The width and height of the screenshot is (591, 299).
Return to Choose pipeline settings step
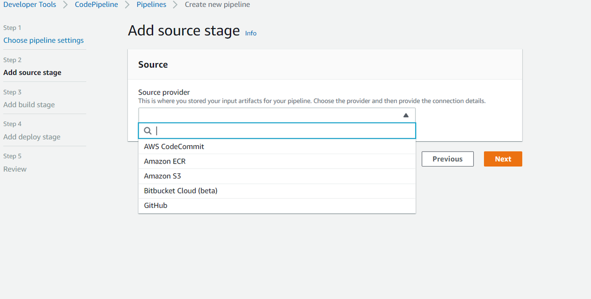[x=44, y=40]
